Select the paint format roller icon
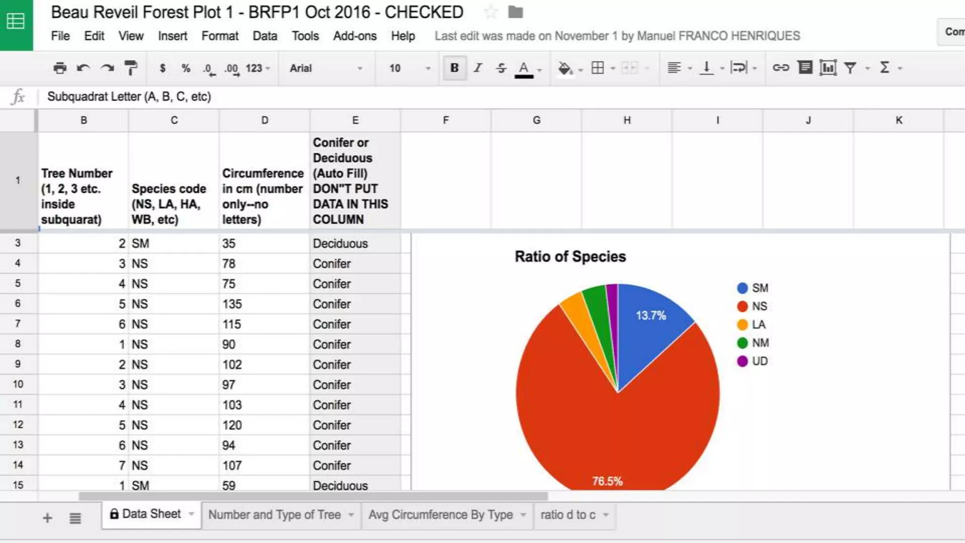Image resolution: width=965 pixels, height=543 pixels. (131, 68)
